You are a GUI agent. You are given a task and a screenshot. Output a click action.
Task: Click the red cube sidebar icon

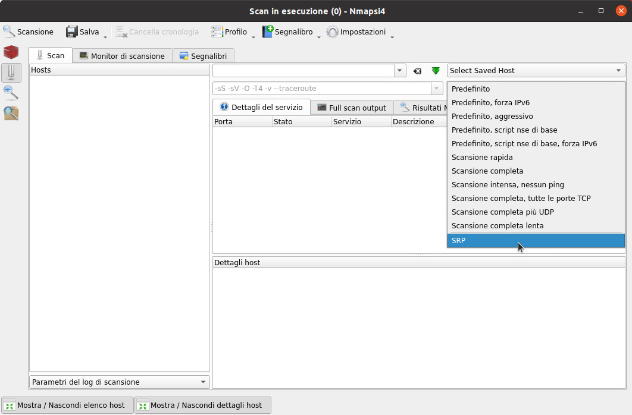(11, 52)
